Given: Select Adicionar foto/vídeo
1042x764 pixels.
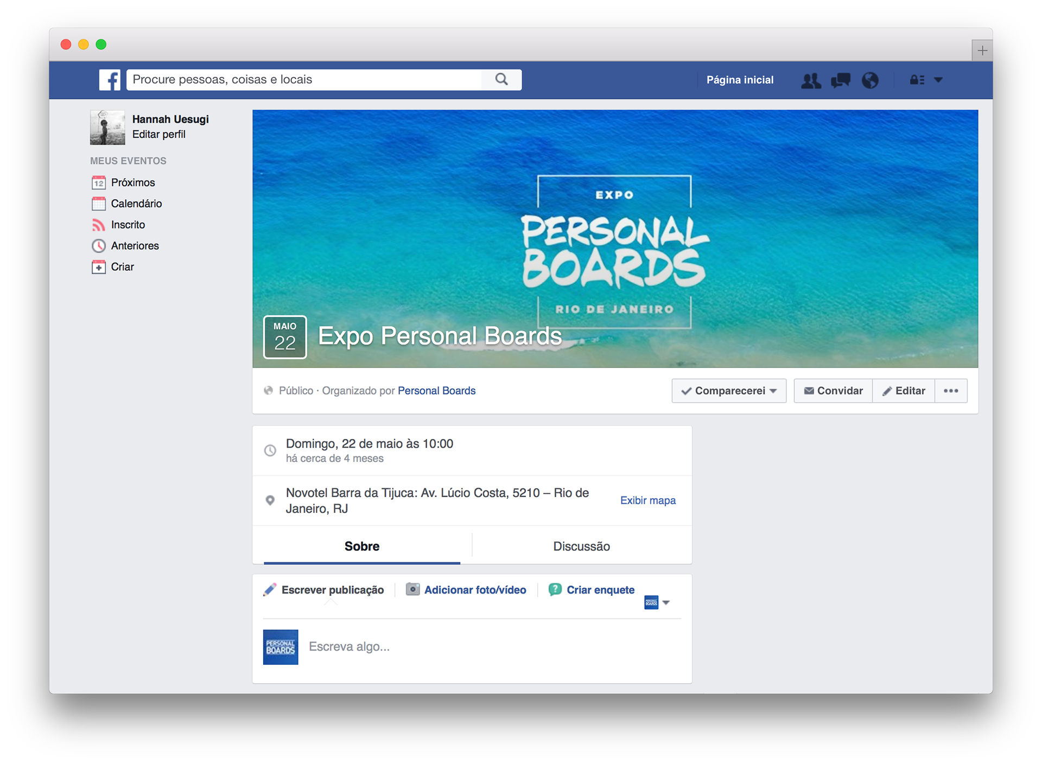Looking at the screenshot, I should 475,590.
